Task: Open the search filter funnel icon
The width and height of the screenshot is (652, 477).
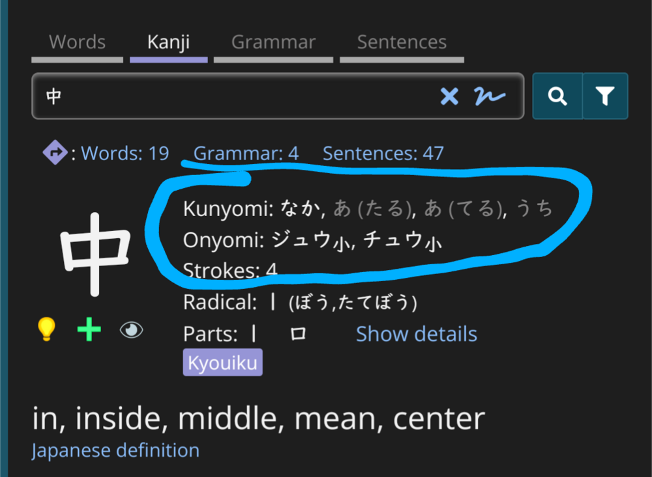Action: coord(605,96)
